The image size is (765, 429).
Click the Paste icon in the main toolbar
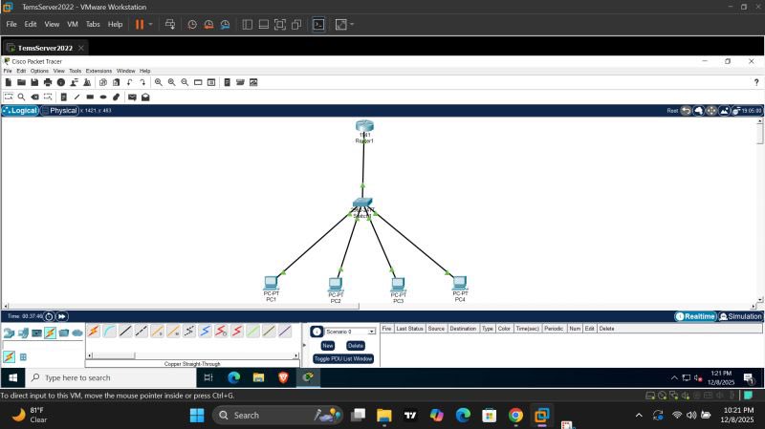116,82
